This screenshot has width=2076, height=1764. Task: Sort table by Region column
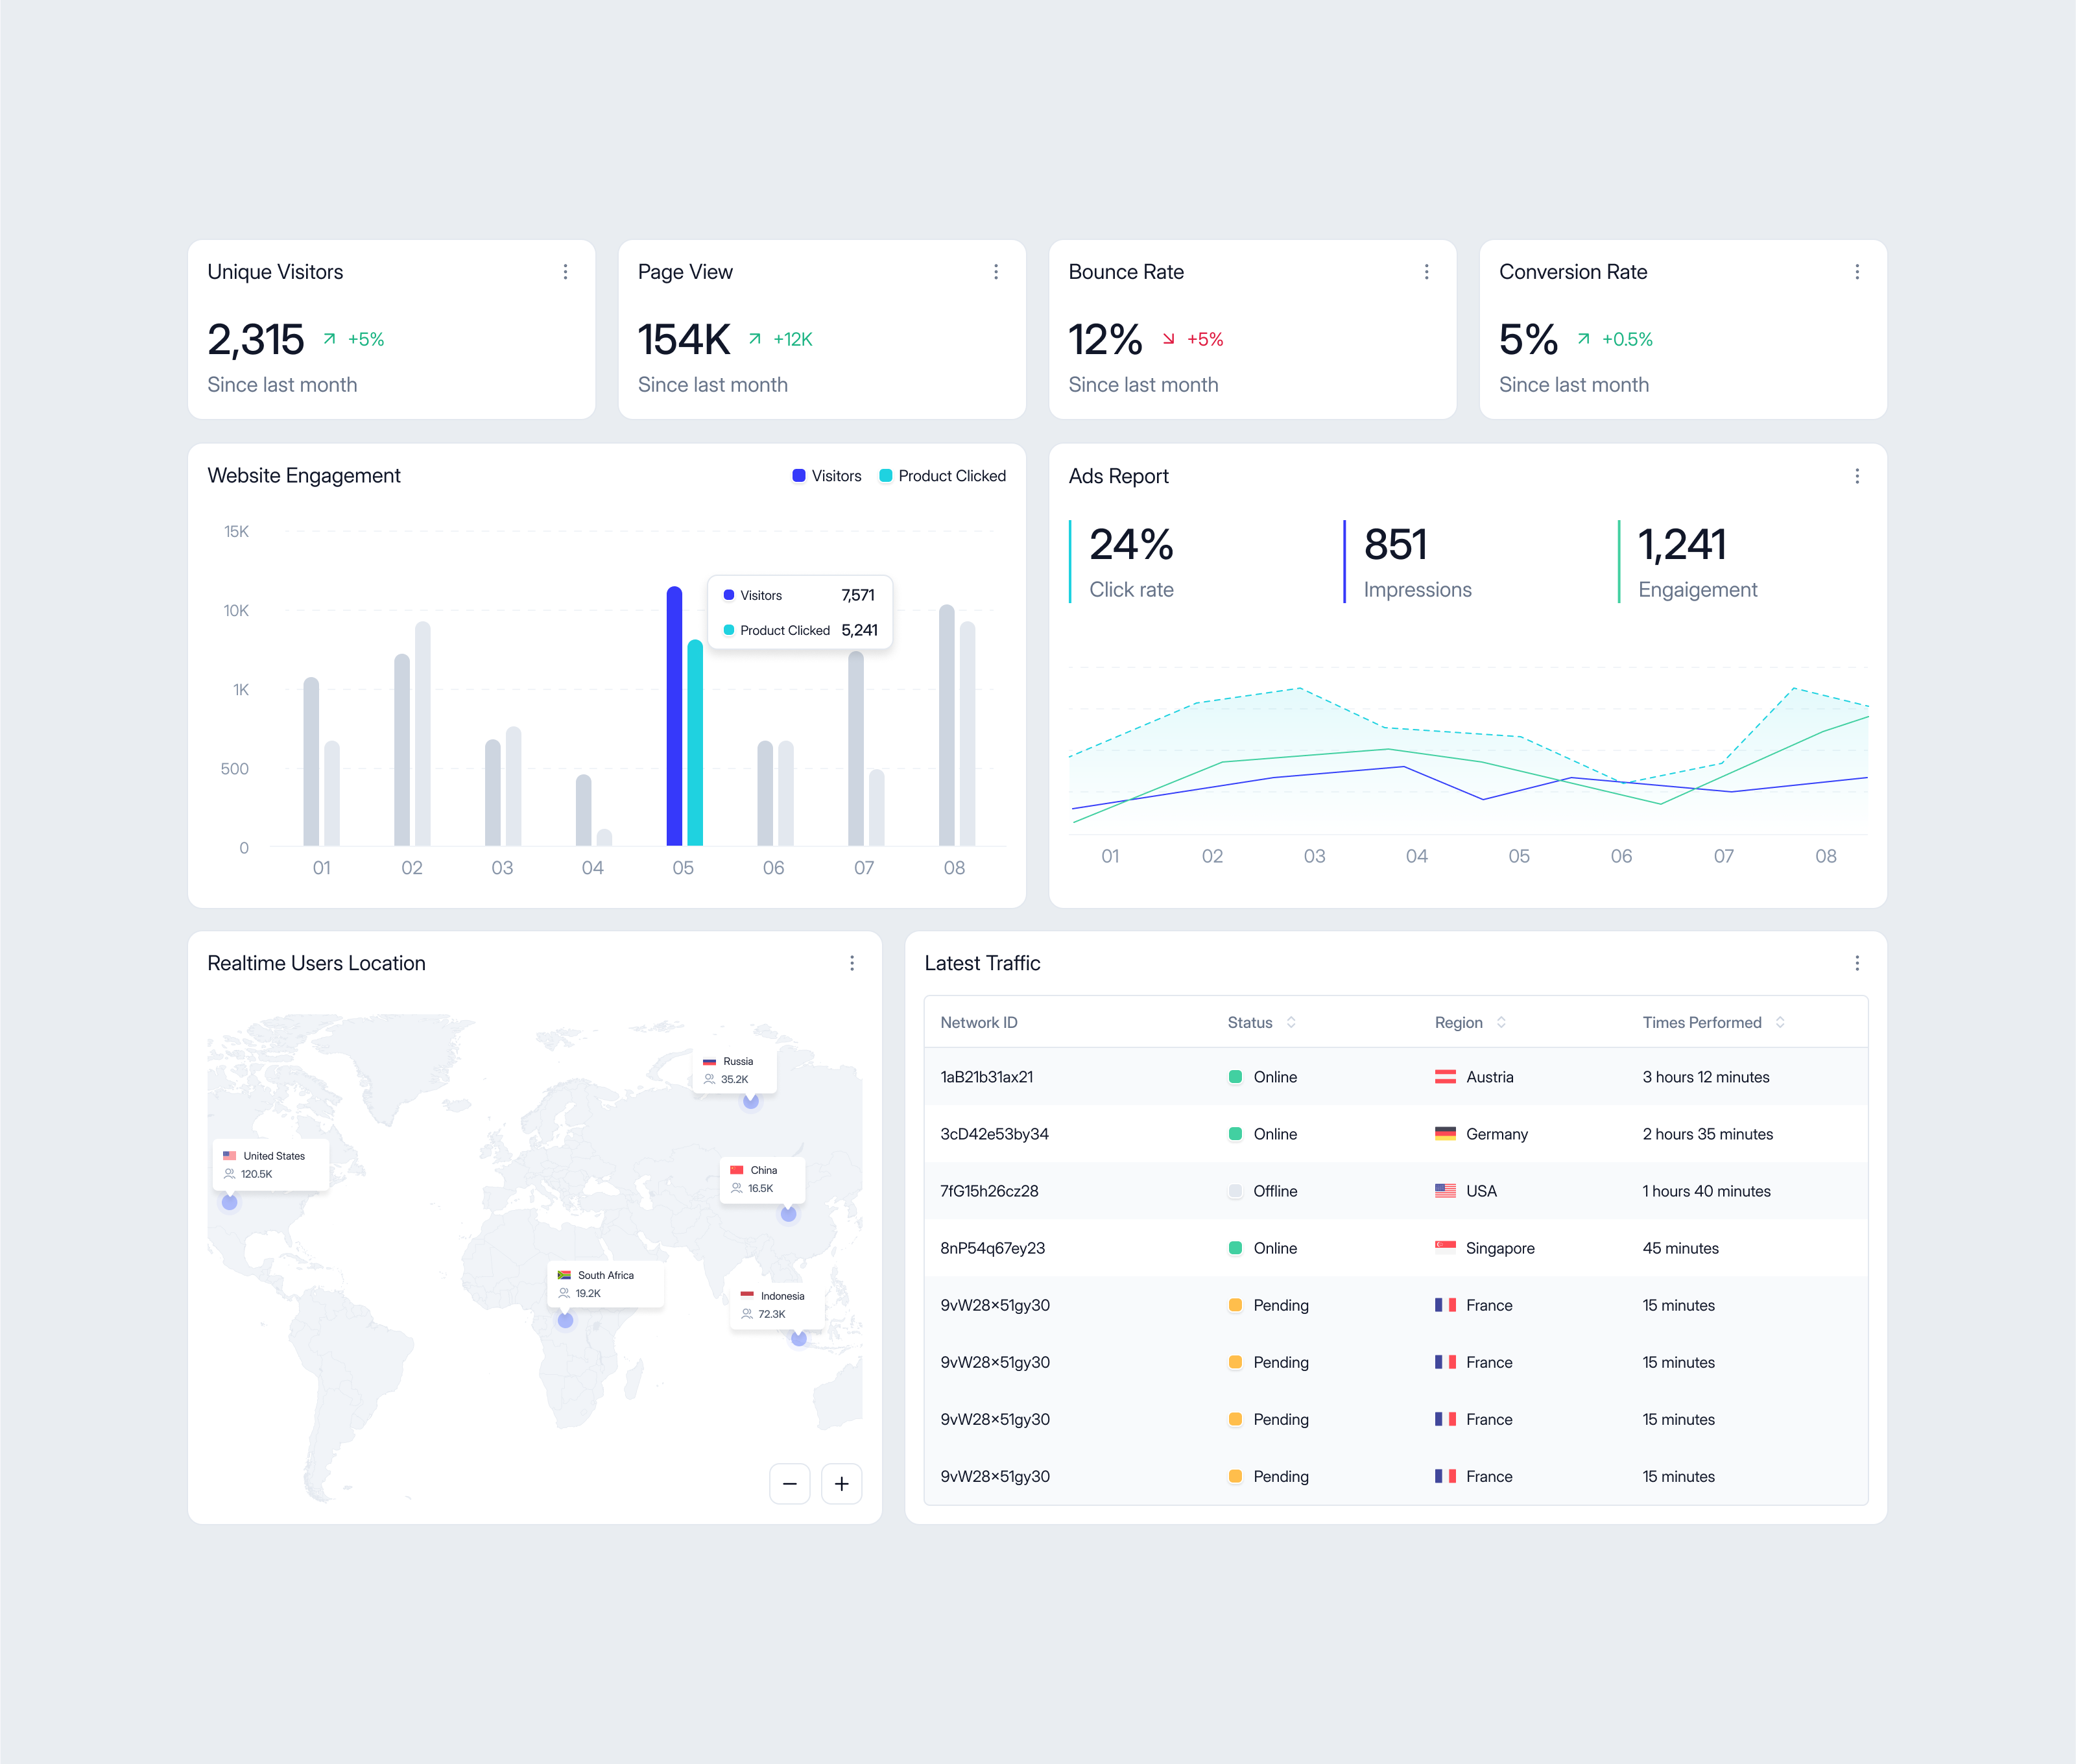pos(1501,1022)
